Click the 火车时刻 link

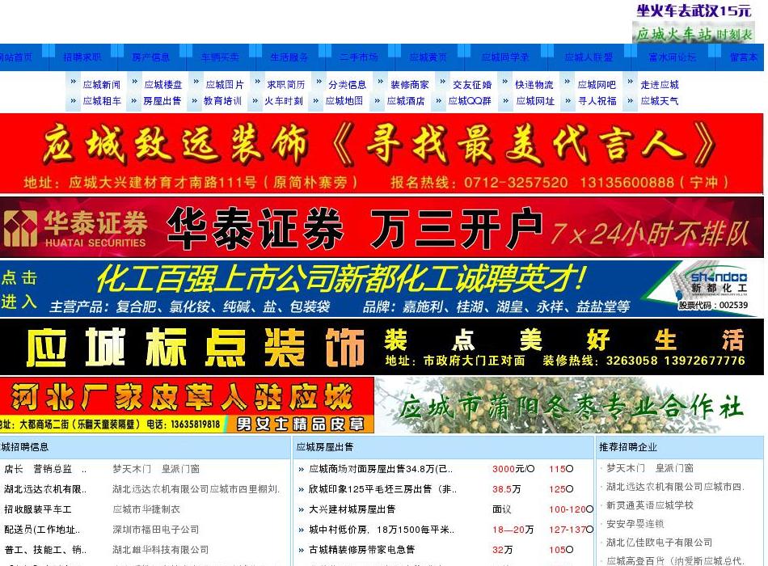point(284,101)
